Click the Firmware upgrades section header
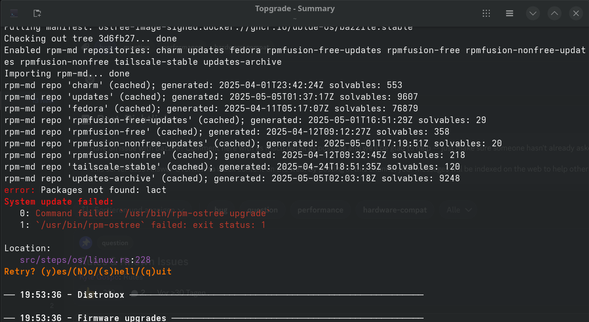Screen dimensions: 589x322 click(x=122, y=318)
